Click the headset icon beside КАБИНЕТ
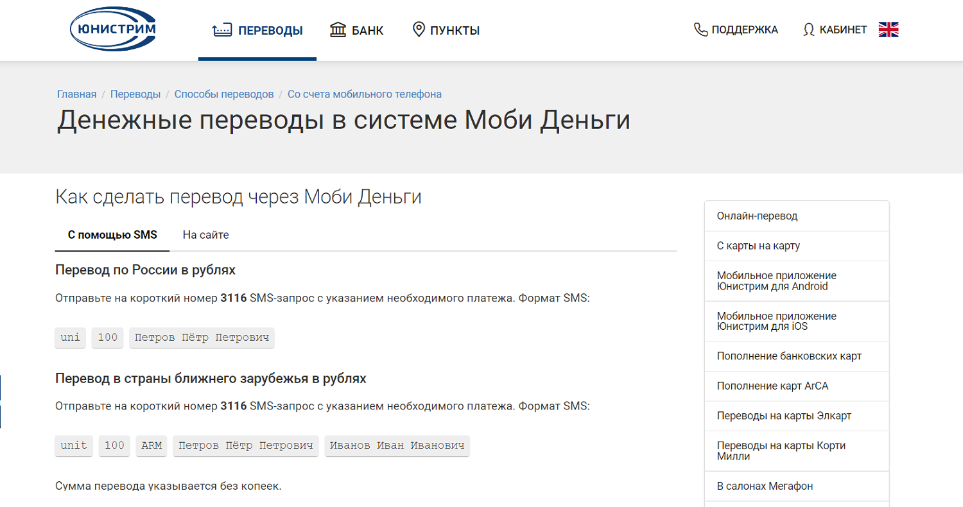Image resolution: width=963 pixels, height=507 pixels. click(809, 30)
